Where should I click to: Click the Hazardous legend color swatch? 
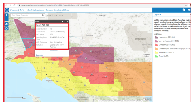(156, 37)
